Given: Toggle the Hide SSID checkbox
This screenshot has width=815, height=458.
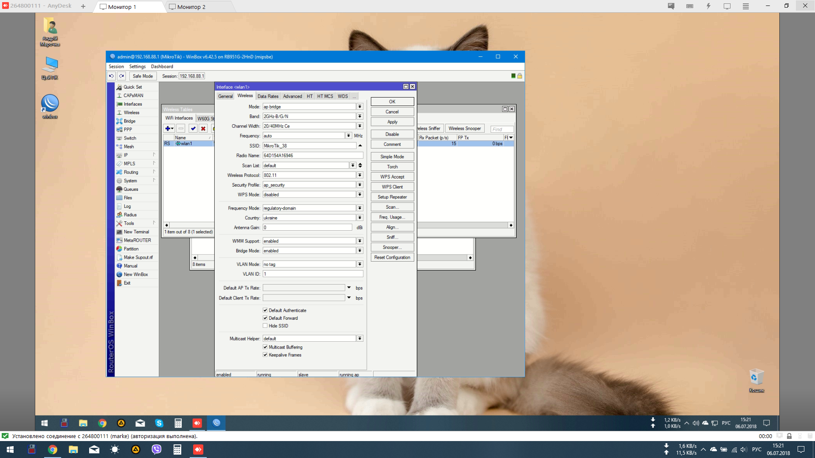Looking at the screenshot, I should click(x=265, y=326).
